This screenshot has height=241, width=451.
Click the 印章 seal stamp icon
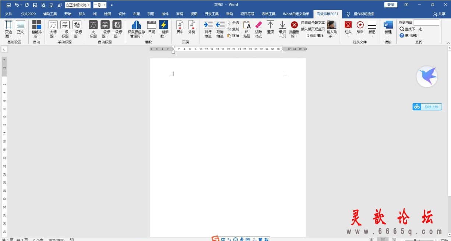pos(360,27)
